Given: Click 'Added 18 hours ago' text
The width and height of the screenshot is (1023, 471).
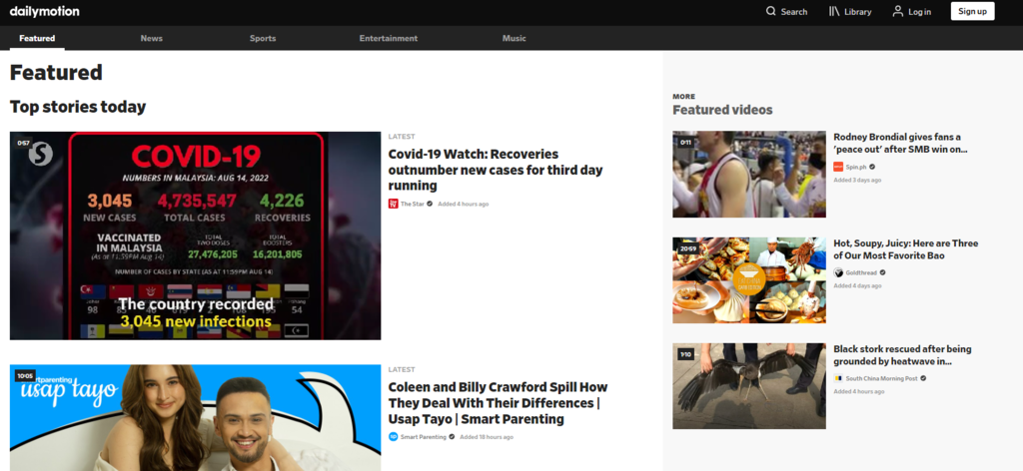Looking at the screenshot, I should click(487, 436).
